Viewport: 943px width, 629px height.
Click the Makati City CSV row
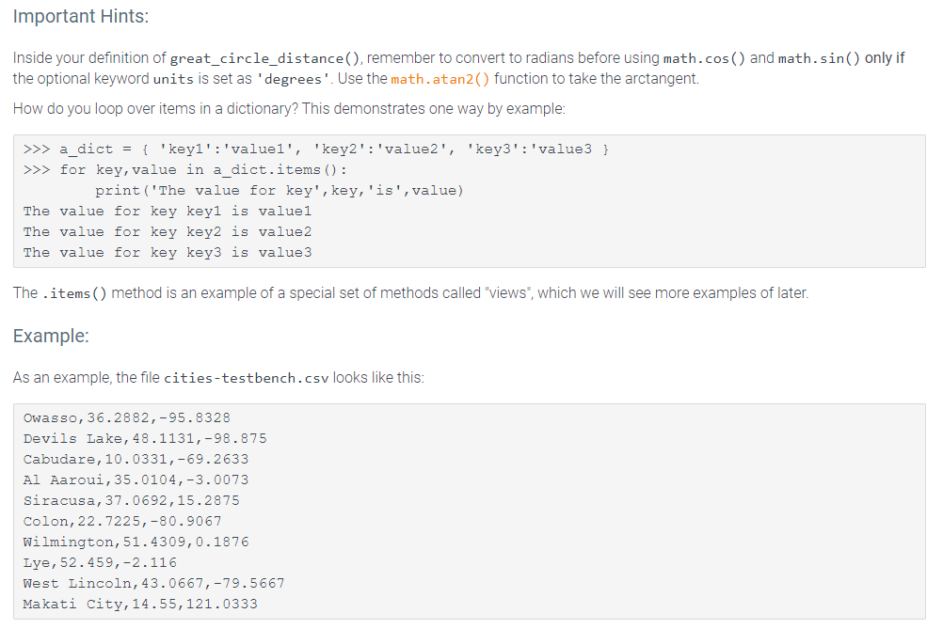pos(140,604)
